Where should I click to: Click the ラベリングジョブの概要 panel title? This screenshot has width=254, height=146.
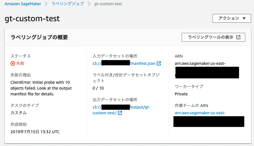pyautogui.click(x=39, y=37)
